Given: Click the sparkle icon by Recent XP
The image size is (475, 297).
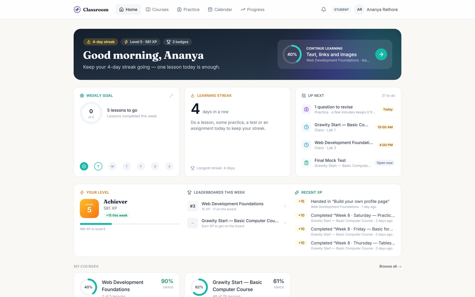Looking at the screenshot, I should (x=297, y=192).
